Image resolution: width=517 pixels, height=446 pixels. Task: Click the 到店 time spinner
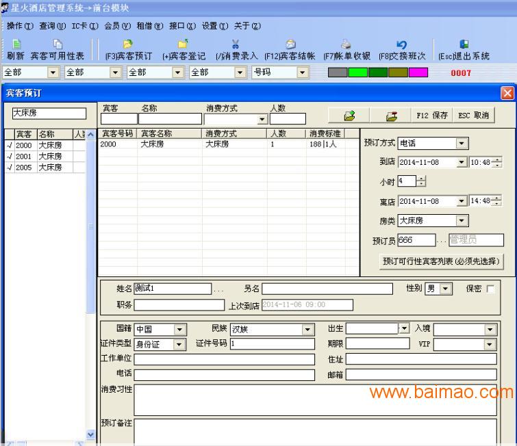pos(496,162)
